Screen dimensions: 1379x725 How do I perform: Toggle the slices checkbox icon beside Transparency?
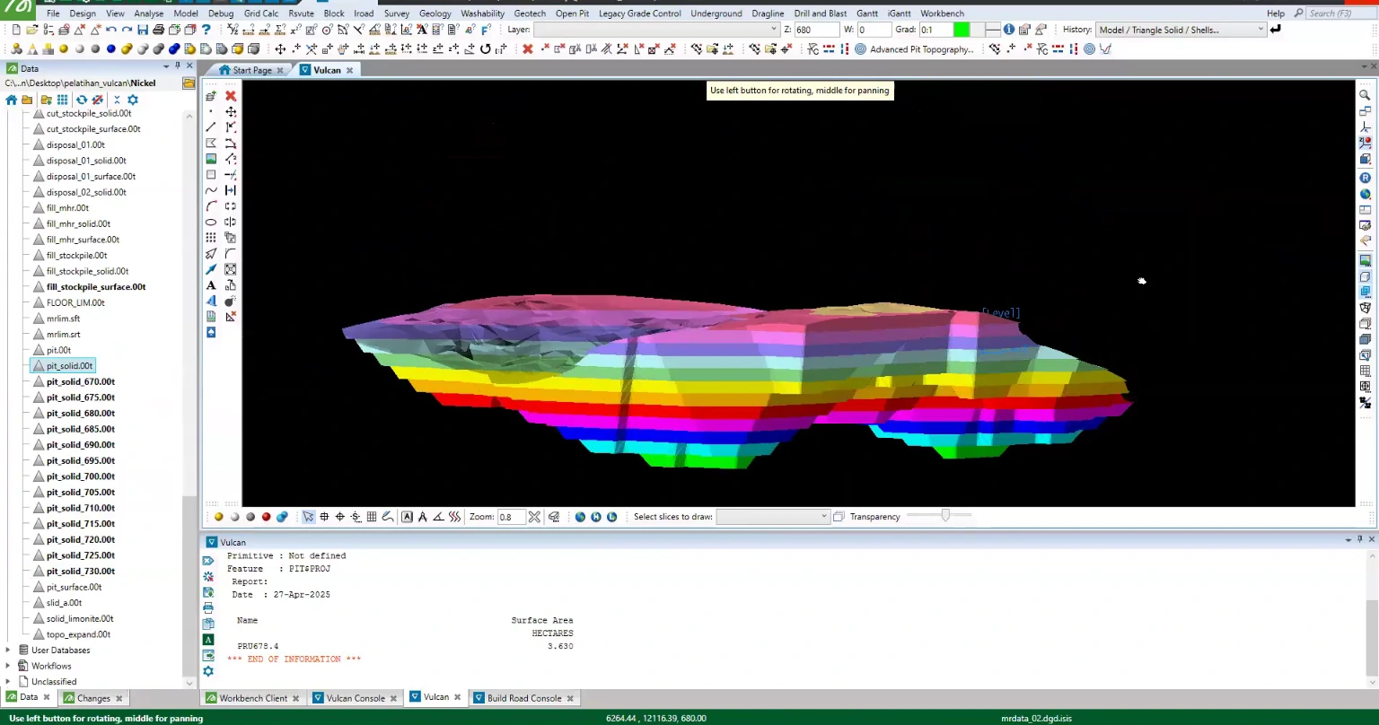pos(839,517)
